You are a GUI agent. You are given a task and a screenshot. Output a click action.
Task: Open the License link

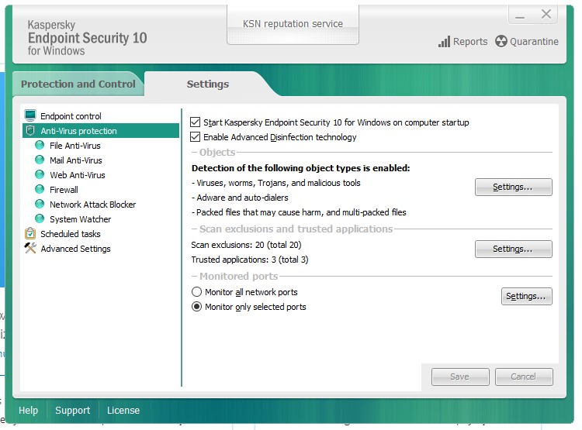[x=123, y=411]
